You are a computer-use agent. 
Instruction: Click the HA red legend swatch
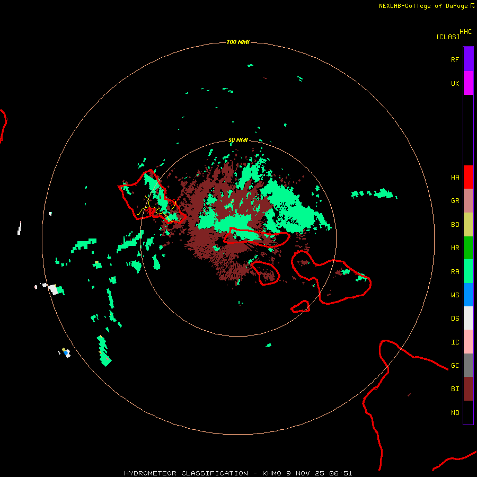pyautogui.click(x=468, y=177)
